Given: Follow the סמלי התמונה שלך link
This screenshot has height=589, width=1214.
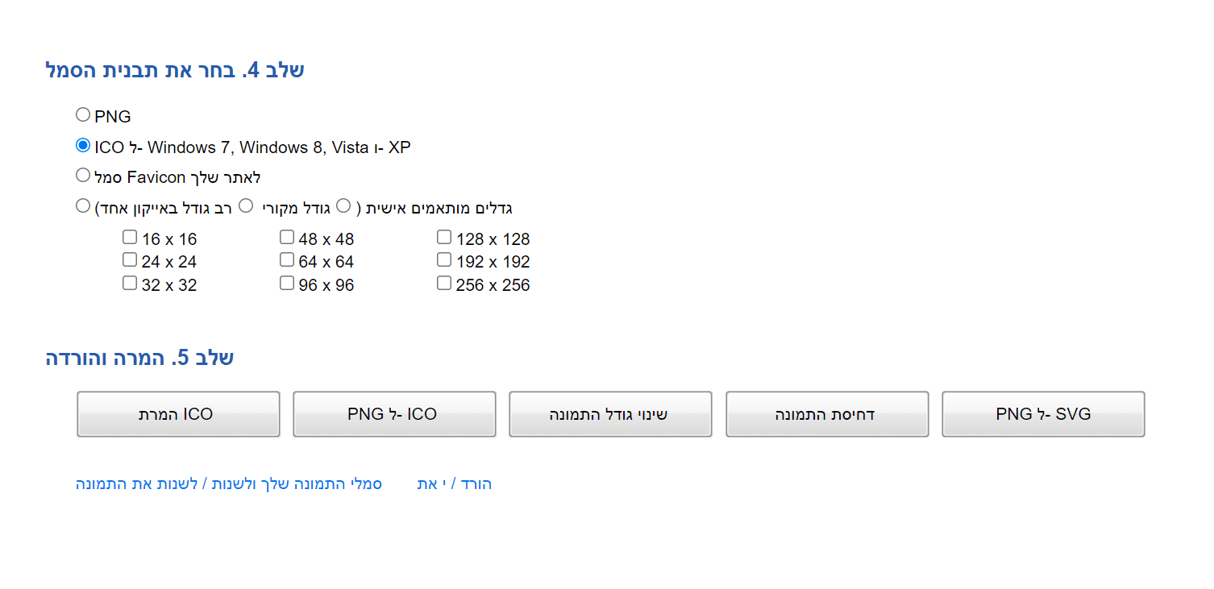Looking at the screenshot, I should point(229,484).
